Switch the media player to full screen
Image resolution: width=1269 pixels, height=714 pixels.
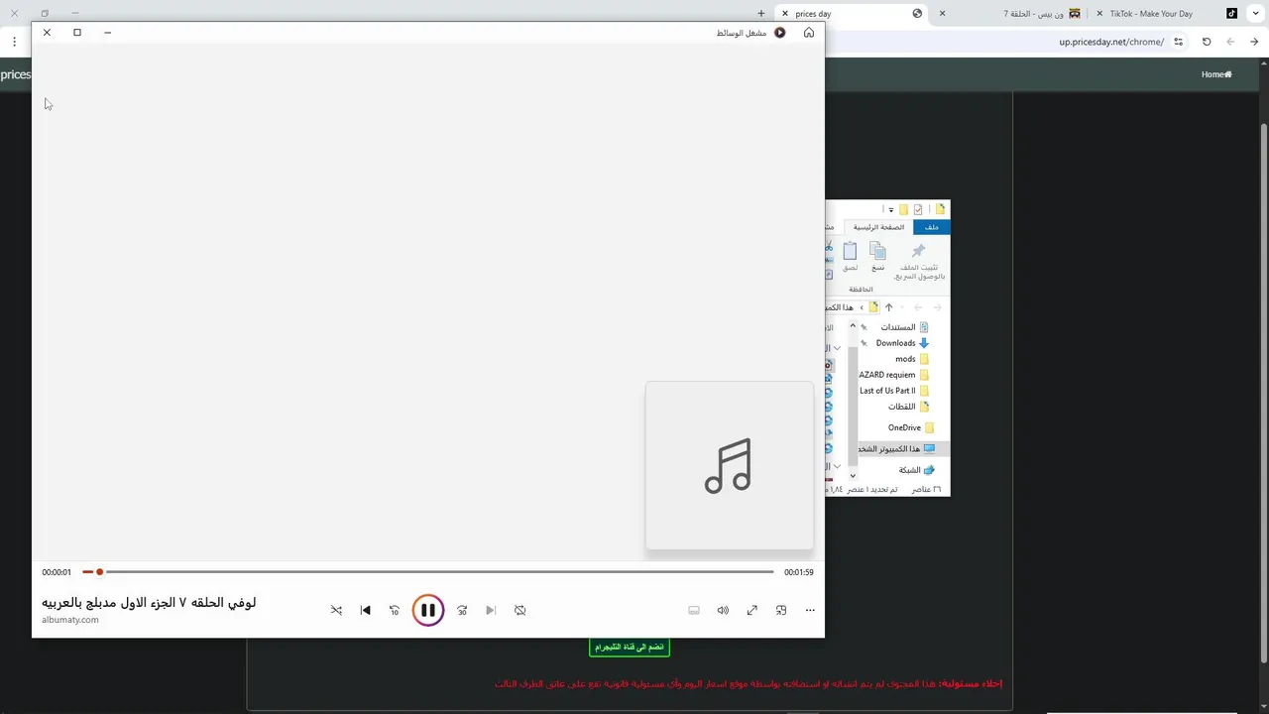(751, 610)
